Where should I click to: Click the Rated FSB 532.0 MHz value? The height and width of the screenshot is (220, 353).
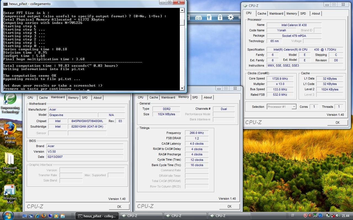tap(280, 95)
